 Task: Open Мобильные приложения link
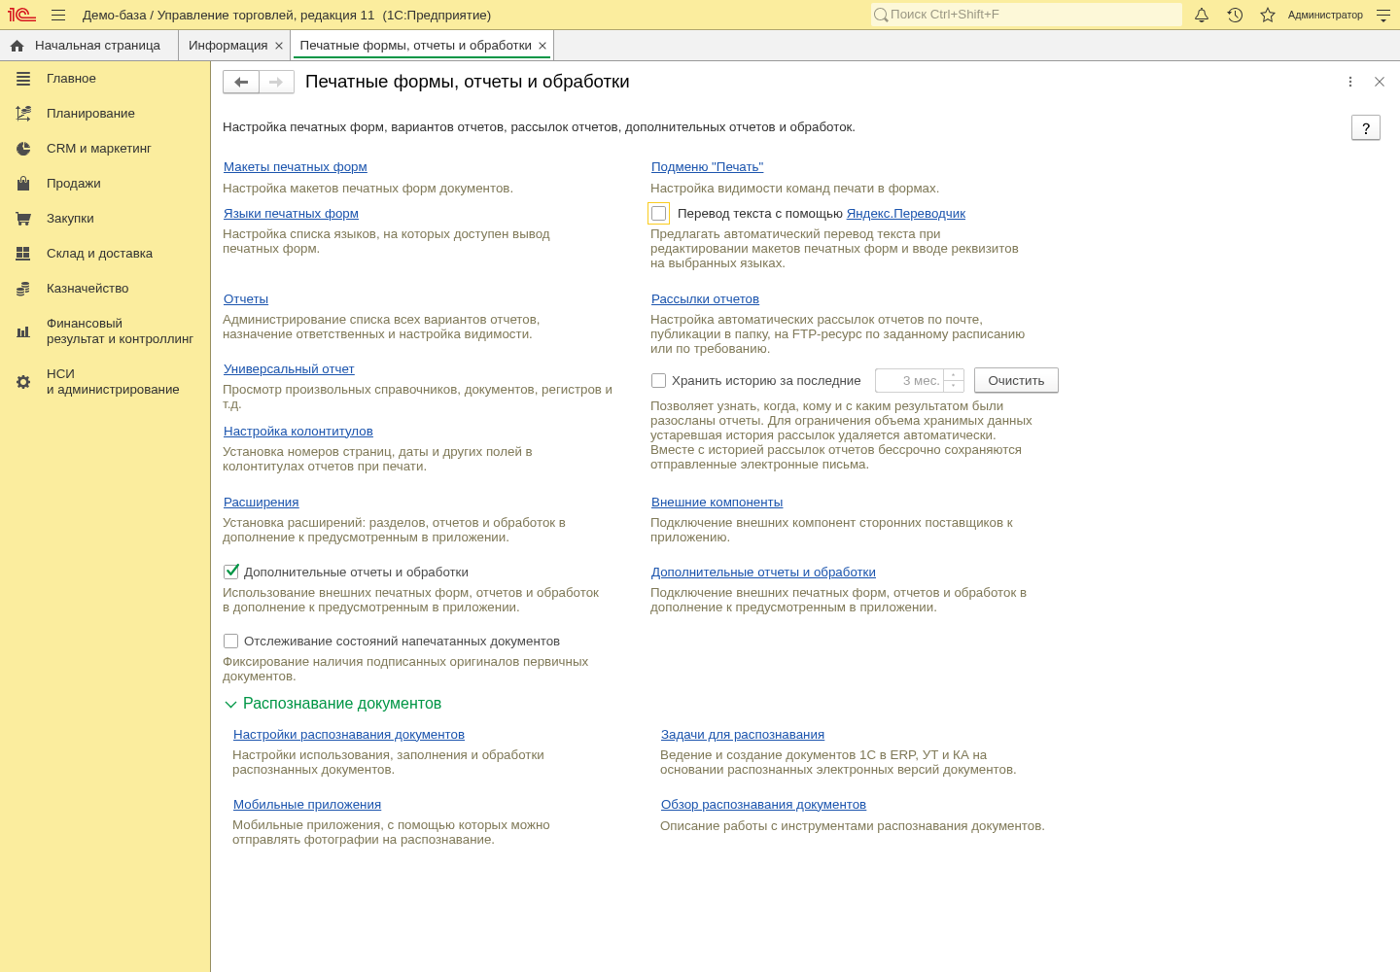(x=307, y=805)
